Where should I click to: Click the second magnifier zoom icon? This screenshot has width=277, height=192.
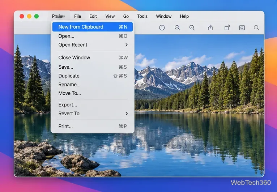click(x=192, y=28)
